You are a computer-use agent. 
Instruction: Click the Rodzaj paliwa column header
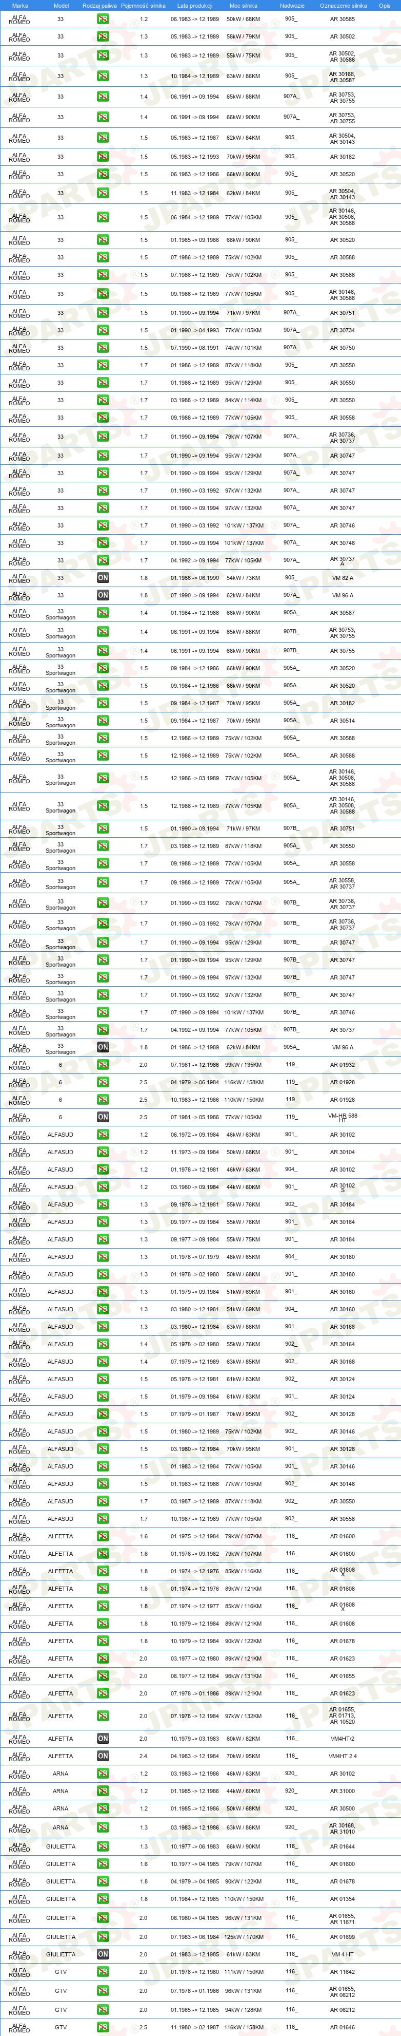tap(99, 6)
